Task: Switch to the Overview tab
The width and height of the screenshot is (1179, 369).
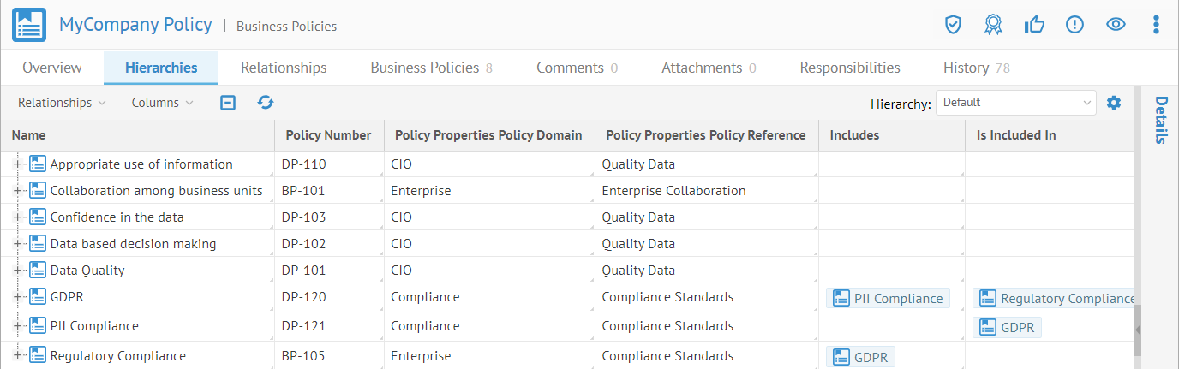Action: (x=52, y=68)
